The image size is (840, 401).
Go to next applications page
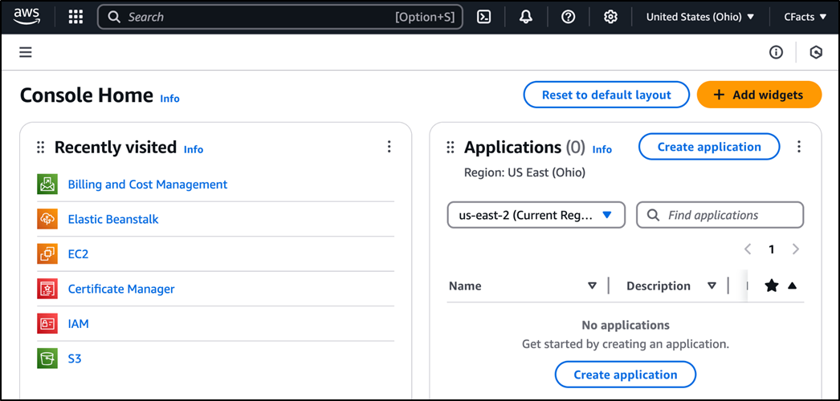click(796, 249)
